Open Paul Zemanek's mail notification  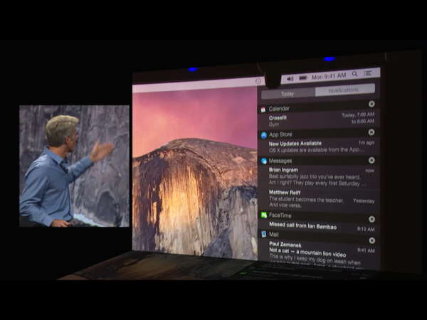click(318, 254)
